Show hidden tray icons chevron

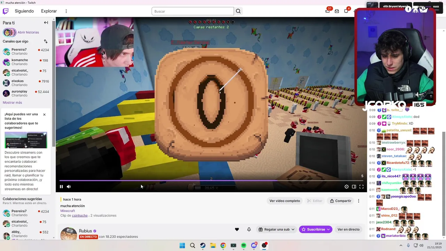[x=401, y=245]
